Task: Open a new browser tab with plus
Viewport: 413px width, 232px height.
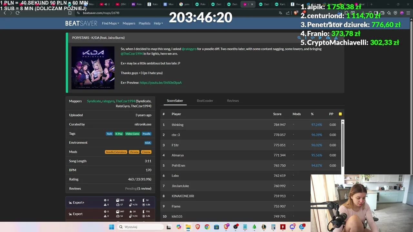Action: pos(371,4)
